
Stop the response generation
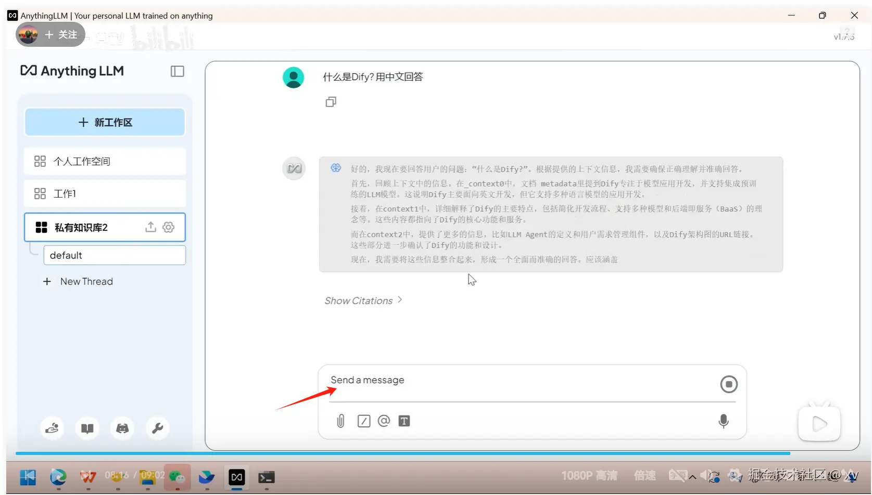pyautogui.click(x=729, y=384)
